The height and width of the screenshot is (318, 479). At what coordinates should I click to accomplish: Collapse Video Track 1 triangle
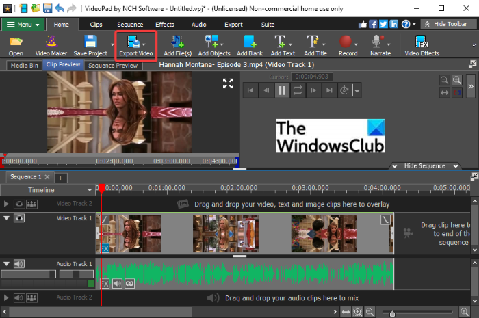(x=6, y=218)
